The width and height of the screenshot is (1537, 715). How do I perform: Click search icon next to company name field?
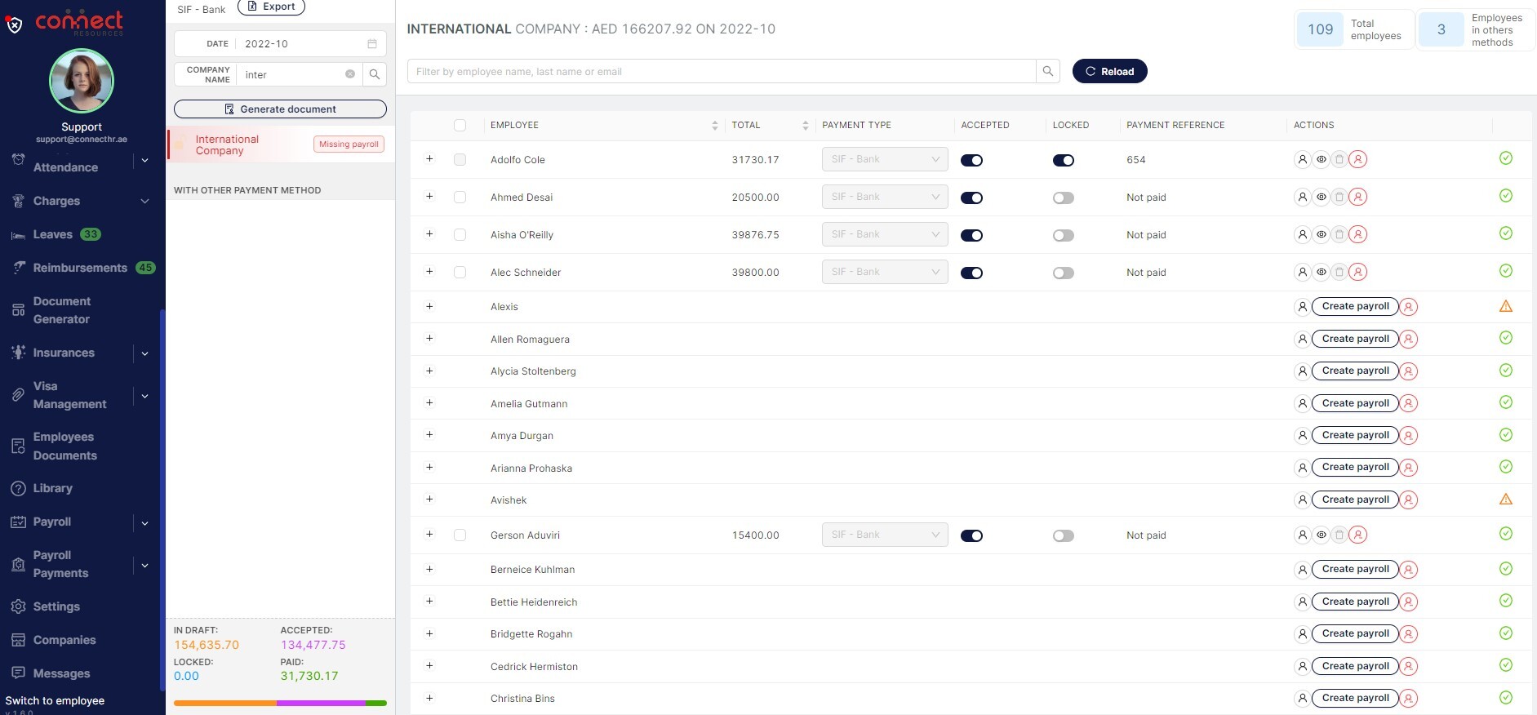pos(375,74)
